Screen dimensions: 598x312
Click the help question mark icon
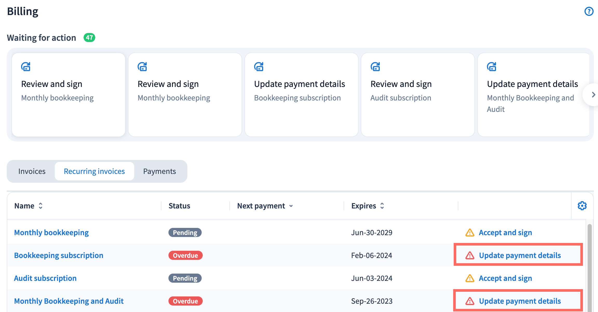tap(589, 11)
